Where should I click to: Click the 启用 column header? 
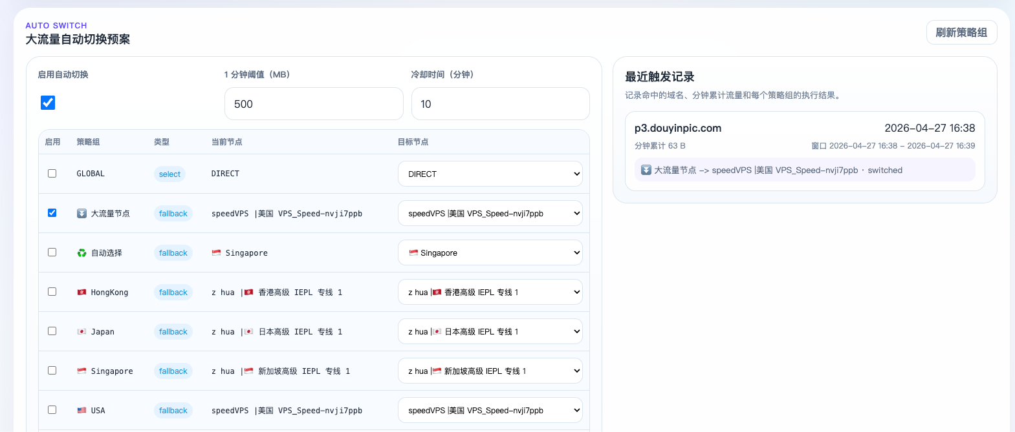[52, 142]
